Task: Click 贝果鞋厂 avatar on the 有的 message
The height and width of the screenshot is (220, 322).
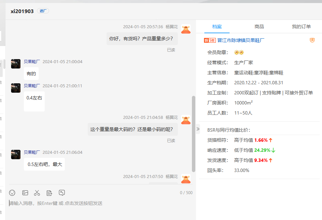Action: (x=16, y=64)
